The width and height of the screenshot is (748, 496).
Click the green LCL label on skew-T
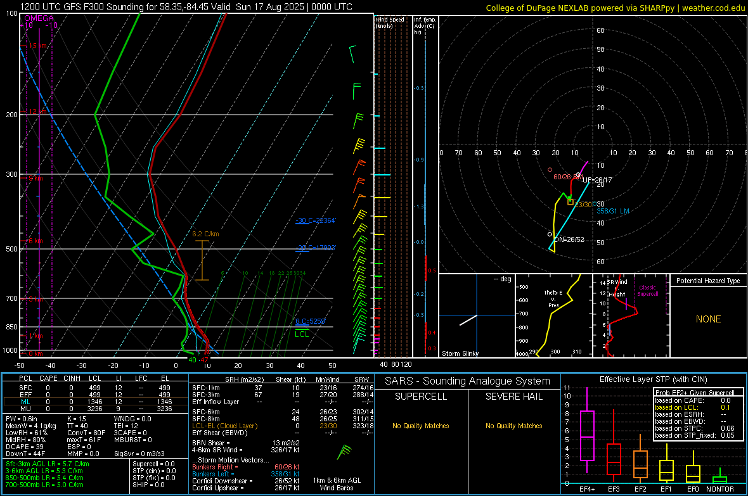pyautogui.click(x=302, y=334)
